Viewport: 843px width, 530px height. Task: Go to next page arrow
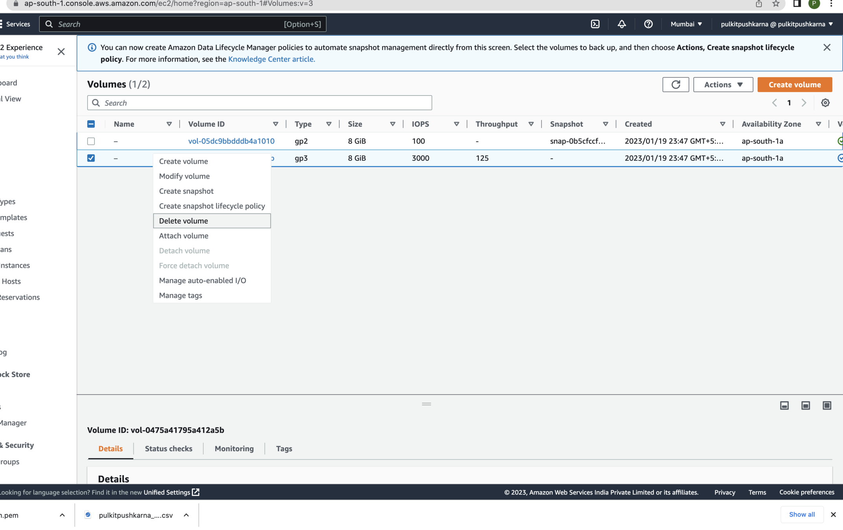point(804,103)
